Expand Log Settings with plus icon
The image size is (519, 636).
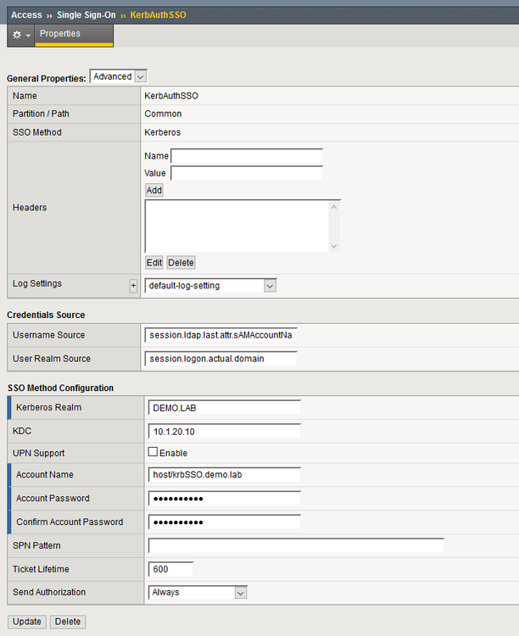[x=132, y=286]
